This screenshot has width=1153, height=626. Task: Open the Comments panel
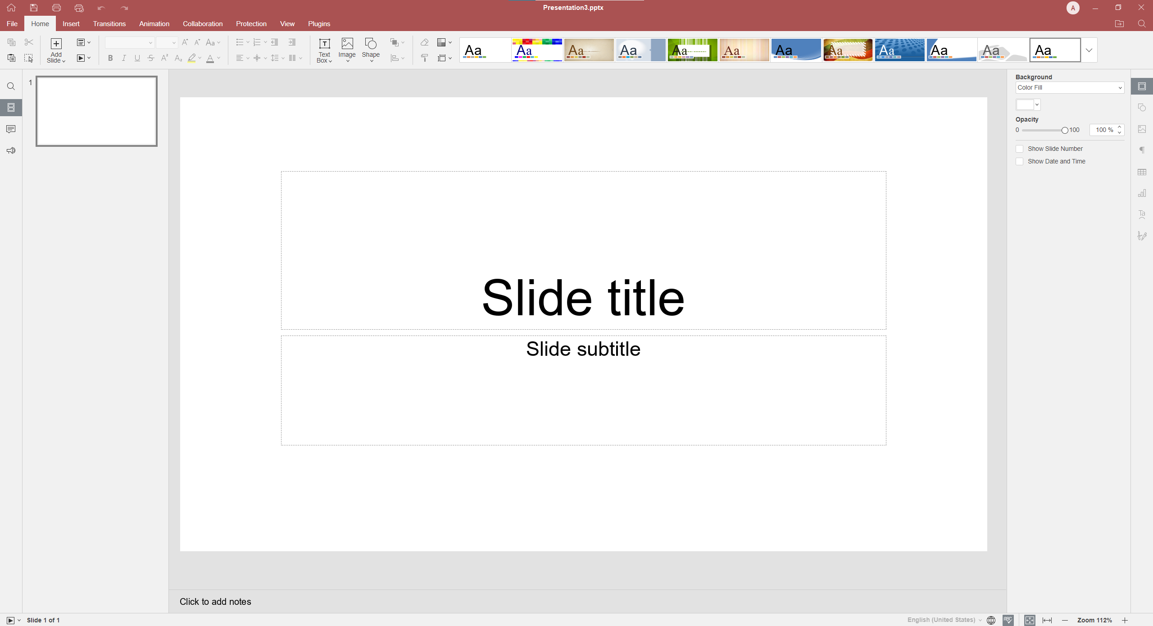click(11, 129)
